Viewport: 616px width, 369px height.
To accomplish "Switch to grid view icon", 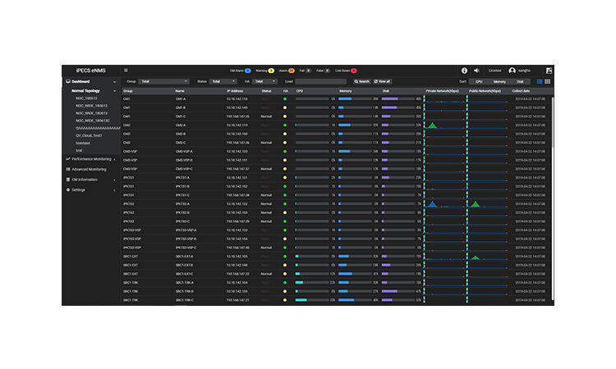I will tap(548, 81).
